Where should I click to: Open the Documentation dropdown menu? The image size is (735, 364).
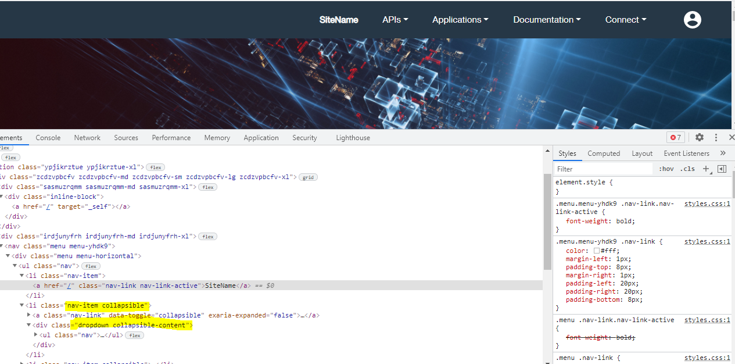[547, 20]
